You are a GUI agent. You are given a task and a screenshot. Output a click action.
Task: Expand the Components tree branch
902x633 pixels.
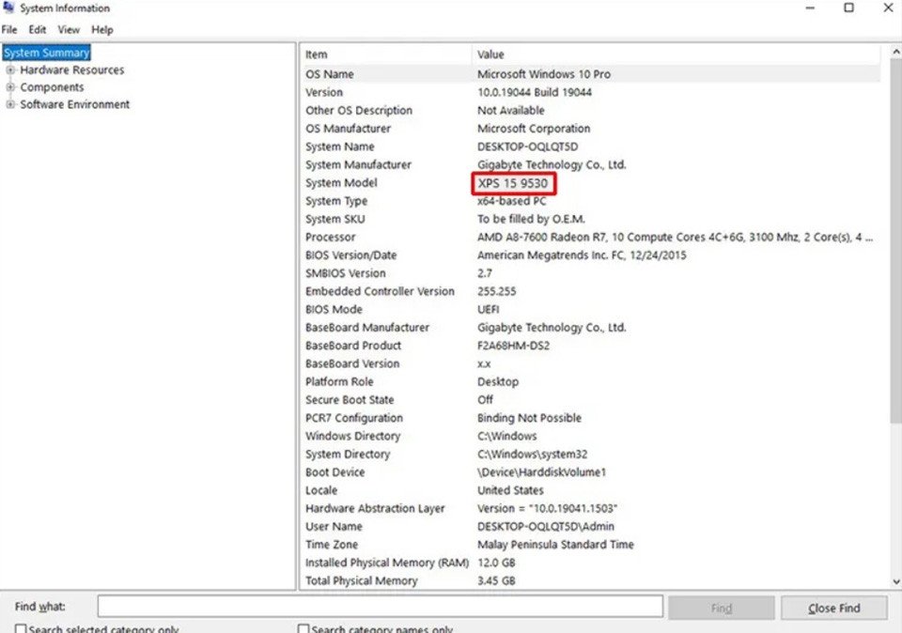pos(13,86)
